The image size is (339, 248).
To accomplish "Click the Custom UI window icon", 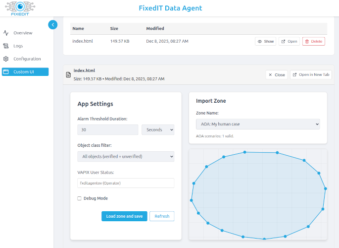I will click(x=6, y=72).
